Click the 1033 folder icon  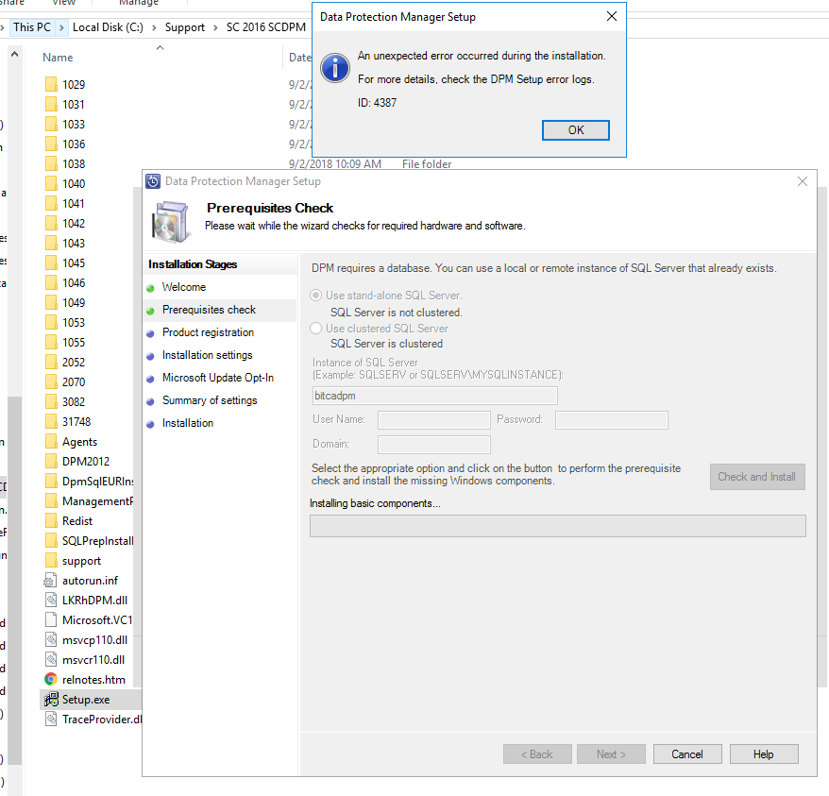coord(51,124)
